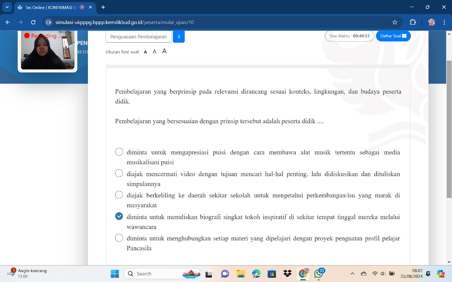Bookmark this page with star icon

point(395,22)
